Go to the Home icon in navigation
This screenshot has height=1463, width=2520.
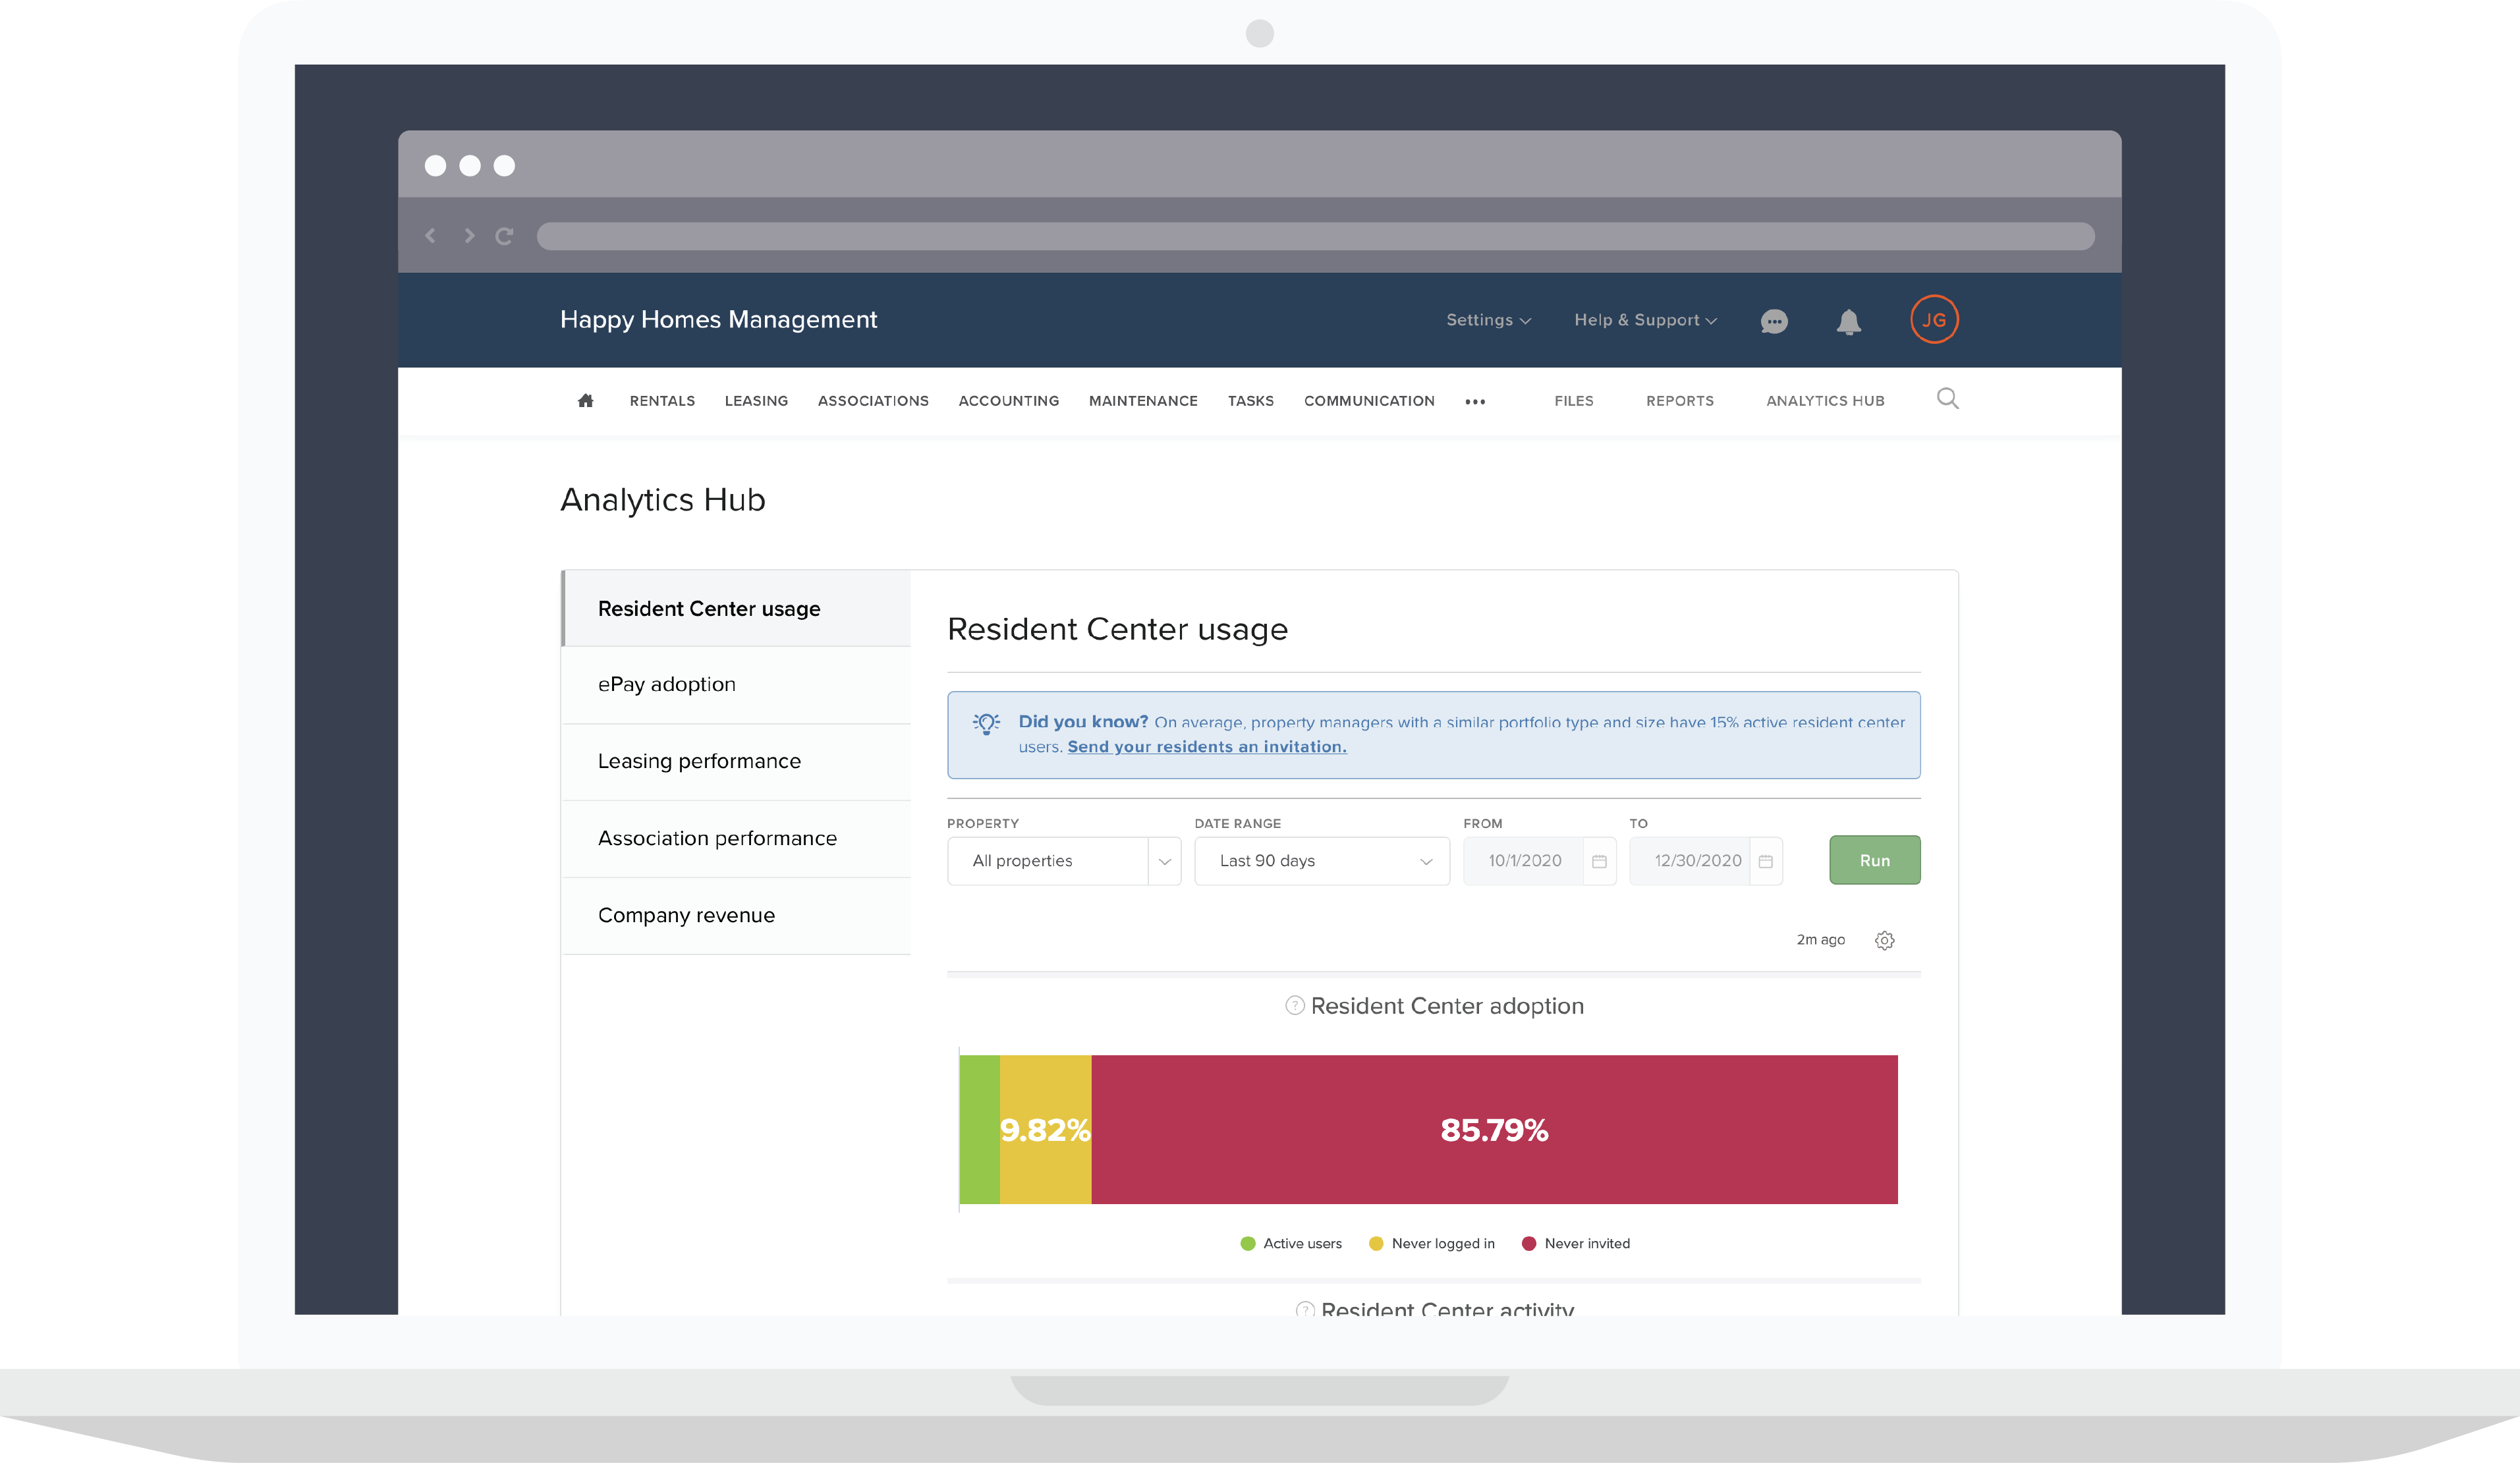click(x=586, y=400)
